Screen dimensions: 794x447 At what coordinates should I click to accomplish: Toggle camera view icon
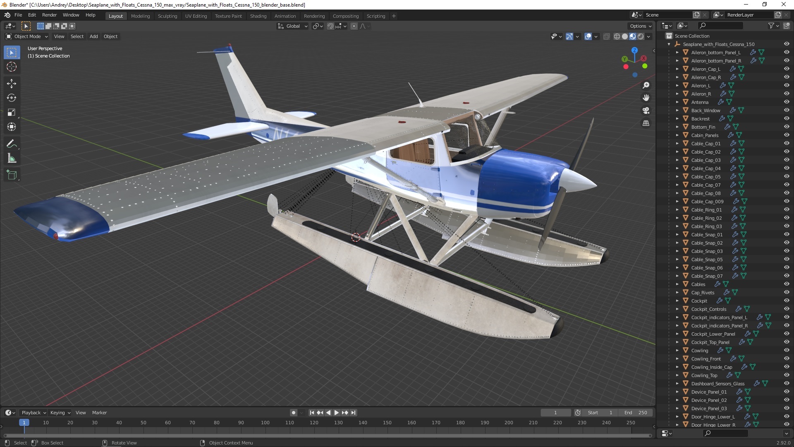pos(646,111)
